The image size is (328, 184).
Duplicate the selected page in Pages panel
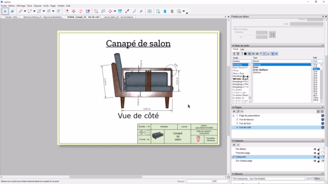[238, 111]
